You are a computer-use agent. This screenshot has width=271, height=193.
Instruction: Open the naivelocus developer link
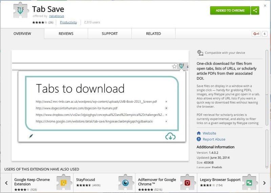pyautogui.click(x=57, y=16)
